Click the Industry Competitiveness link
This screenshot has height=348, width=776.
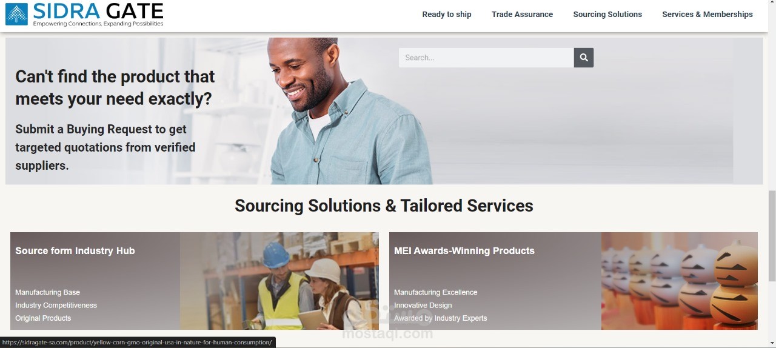(56, 306)
